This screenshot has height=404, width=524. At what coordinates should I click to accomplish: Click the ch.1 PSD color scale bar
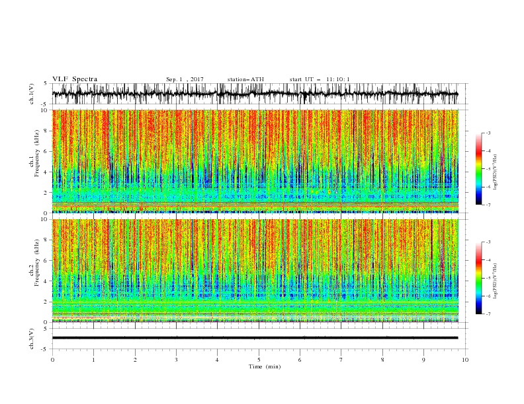click(478, 169)
